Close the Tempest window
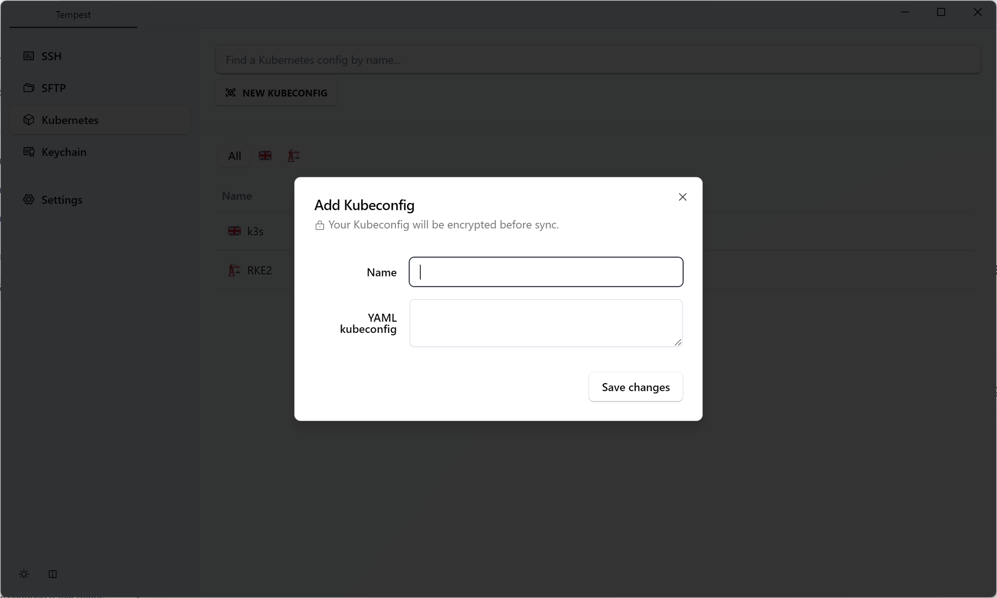 [978, 12]
